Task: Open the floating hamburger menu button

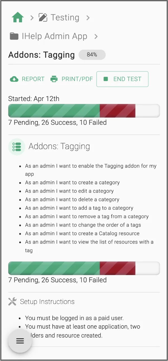Action: click(20, 341)
